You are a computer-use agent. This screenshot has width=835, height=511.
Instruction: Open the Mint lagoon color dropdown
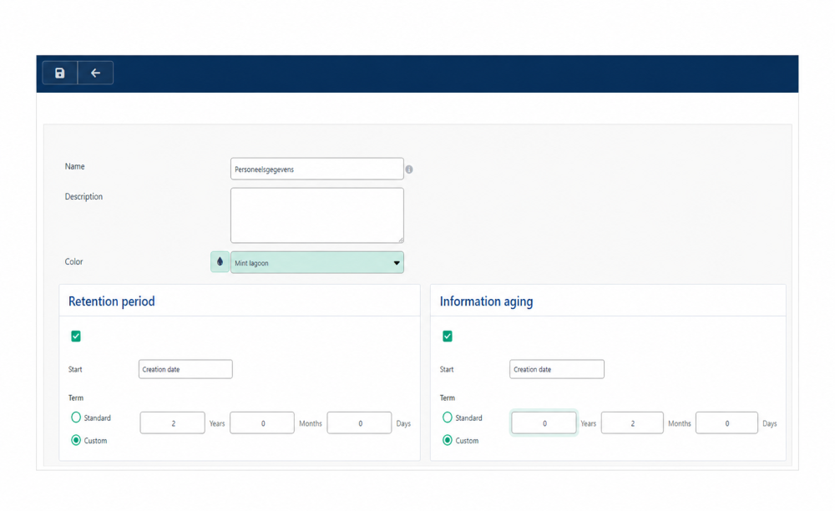pos(316,262)
